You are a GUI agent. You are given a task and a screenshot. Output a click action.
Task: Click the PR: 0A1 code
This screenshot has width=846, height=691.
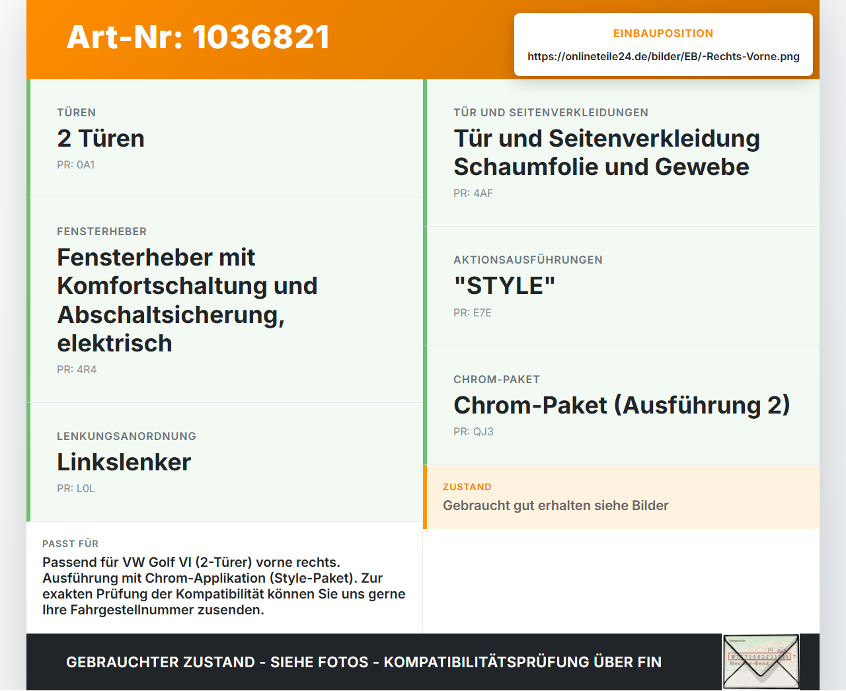[76, 165]
